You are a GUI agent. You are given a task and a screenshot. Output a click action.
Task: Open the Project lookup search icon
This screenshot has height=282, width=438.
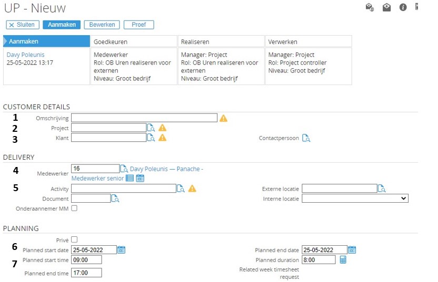click(151, 128)
